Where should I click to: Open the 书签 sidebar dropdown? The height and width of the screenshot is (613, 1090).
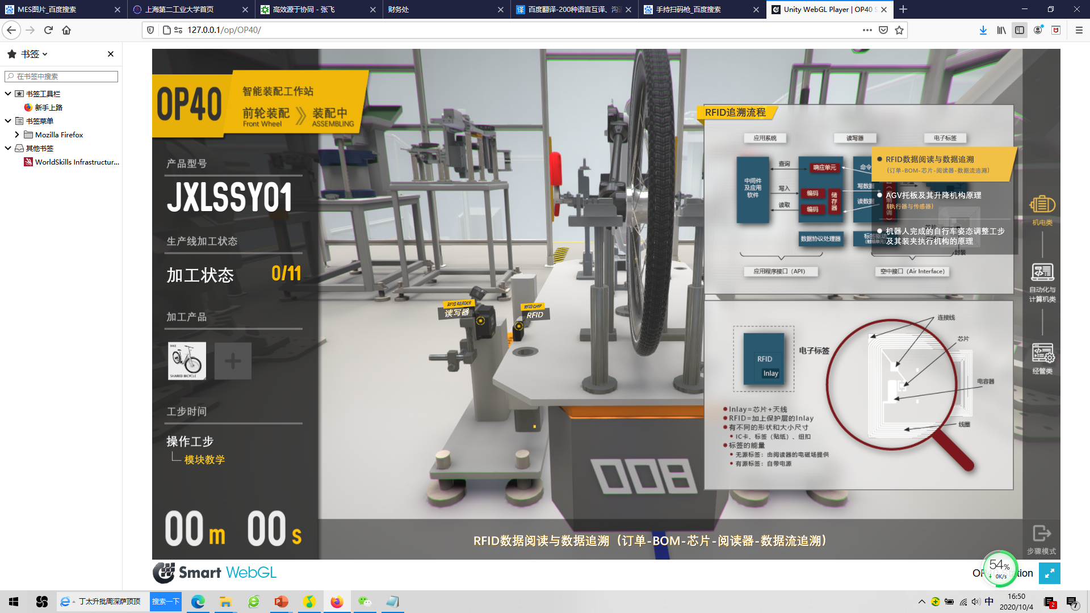(x=34, y=54)
